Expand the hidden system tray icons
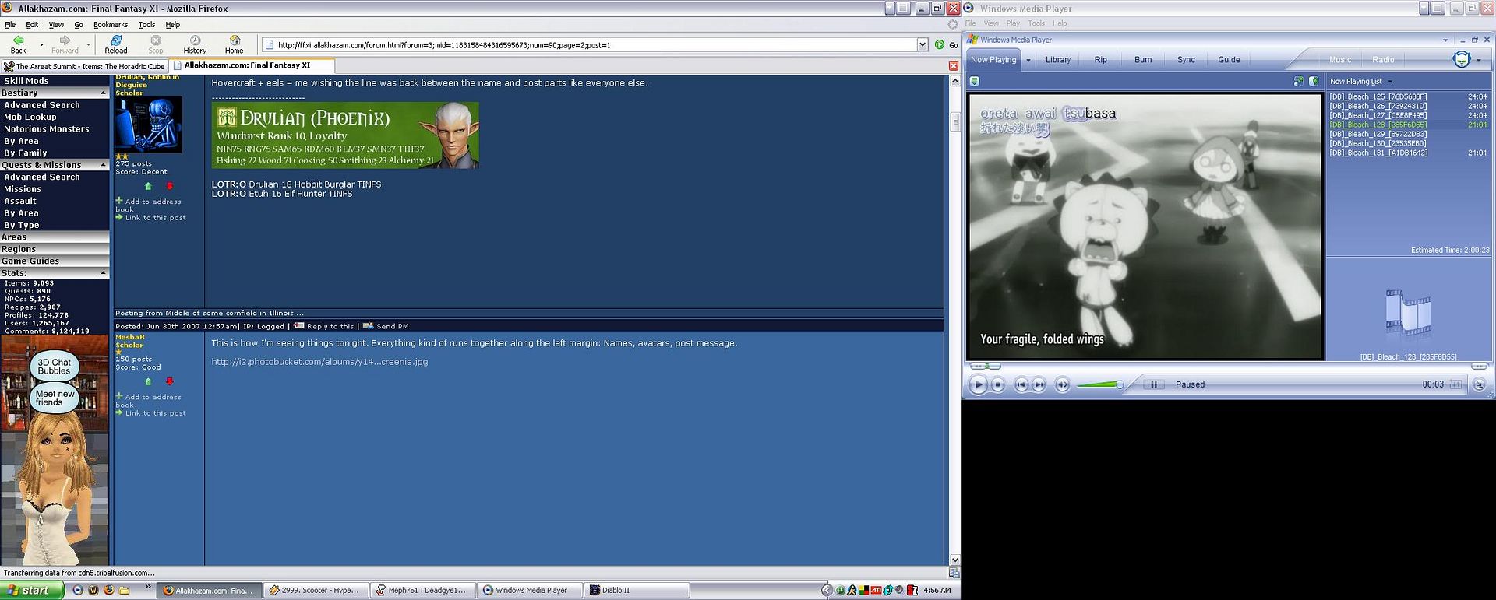Image resolution: width=1496 pixels, height=600 pixels. pyautogui.click(x=827, y=591)
